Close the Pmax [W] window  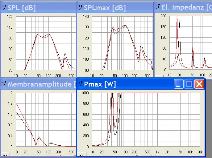click(x=199, y=84)
